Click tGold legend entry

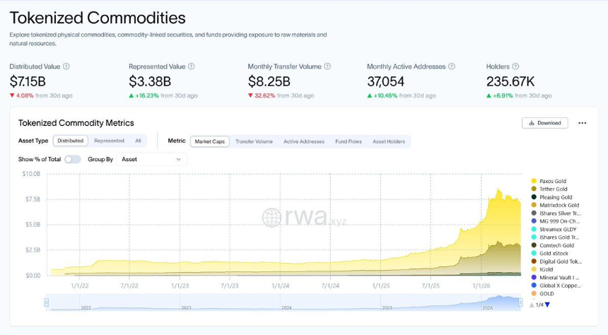coord(542,269)
